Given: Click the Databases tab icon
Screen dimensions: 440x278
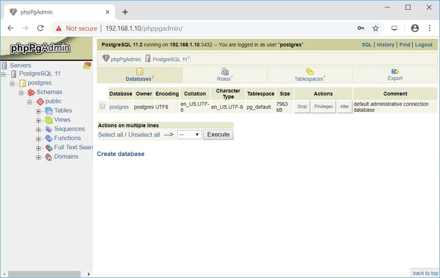Looking at the screenshot, I should tap(139, 72).
